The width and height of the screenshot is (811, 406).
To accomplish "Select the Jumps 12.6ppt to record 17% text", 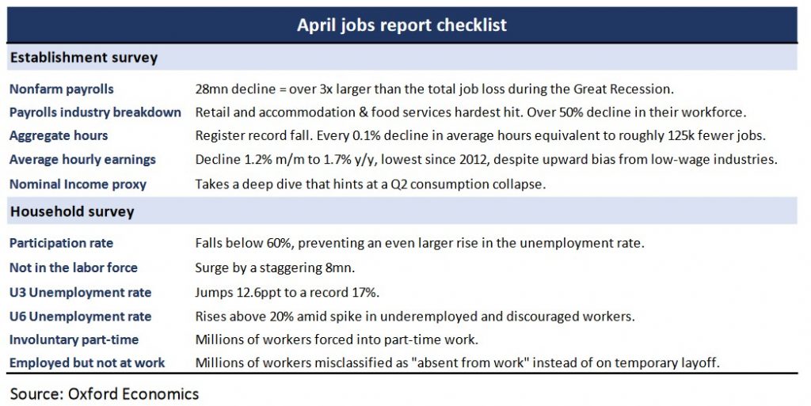I will 287,292.
